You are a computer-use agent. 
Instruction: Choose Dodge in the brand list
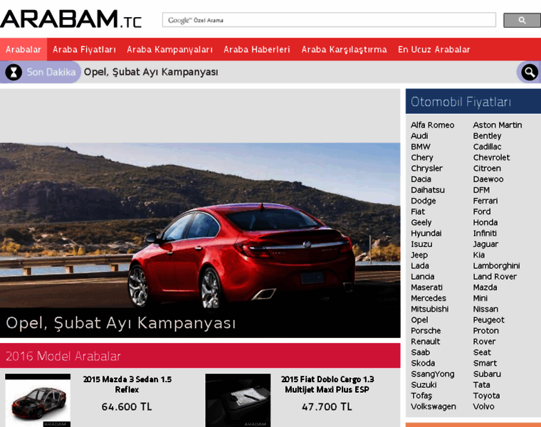(423, 201)
